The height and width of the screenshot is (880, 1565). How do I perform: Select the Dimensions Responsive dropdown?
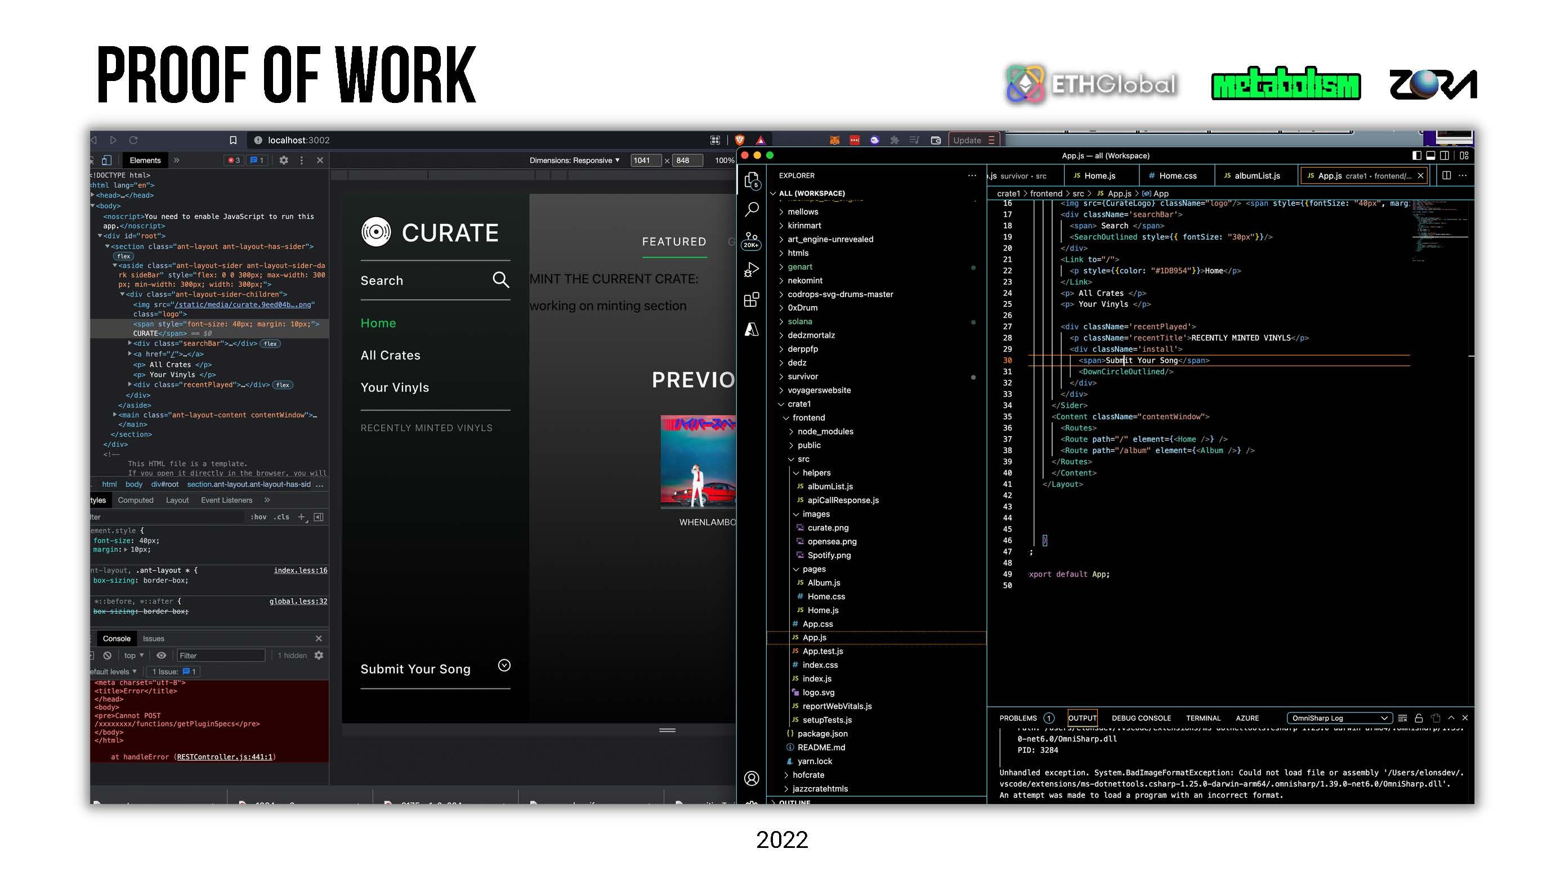(x=575, y=159)
